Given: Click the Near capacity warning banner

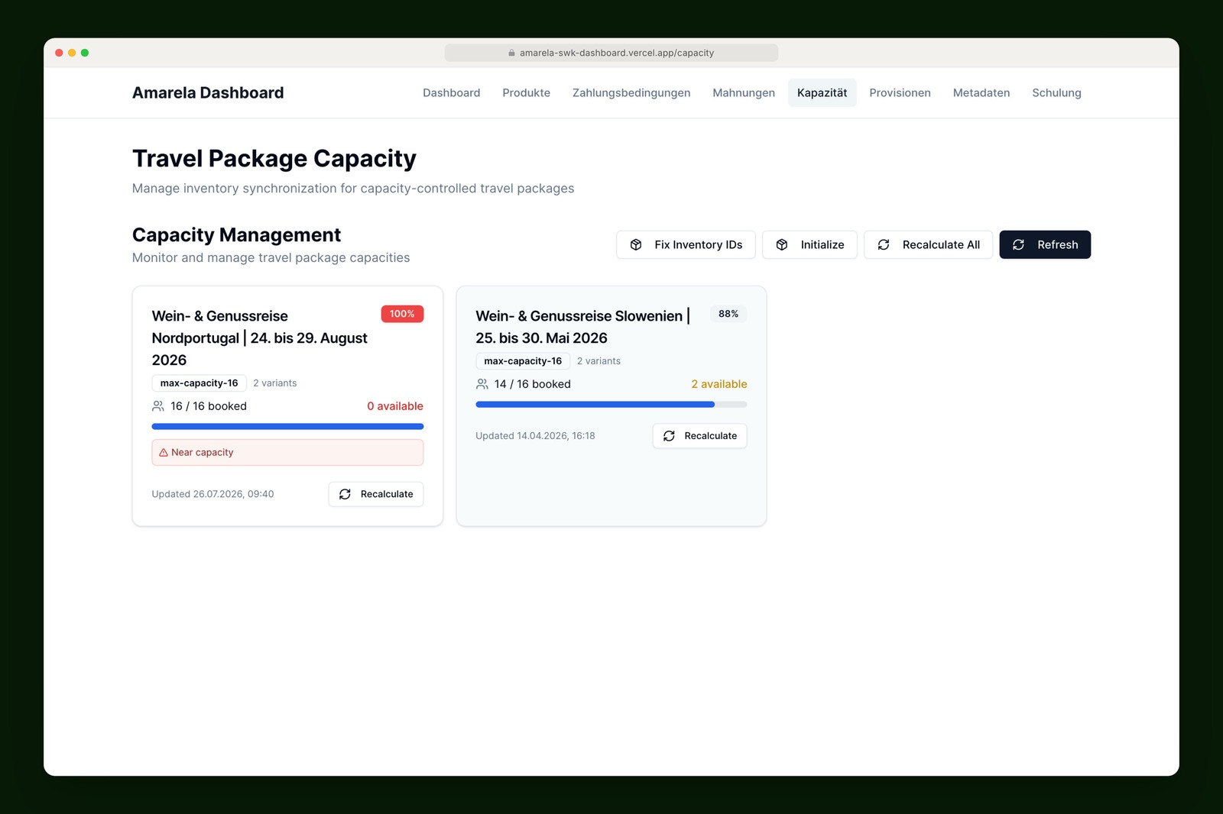Looking at the screenshot, I should [287, 452].
